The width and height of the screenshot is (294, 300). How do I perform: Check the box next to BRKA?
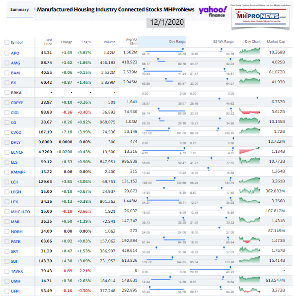coord(7,92)
